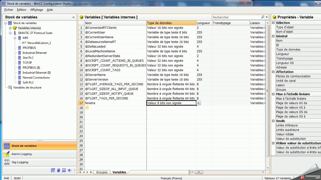Select Soft PLC in the tree

click(28, 82)
